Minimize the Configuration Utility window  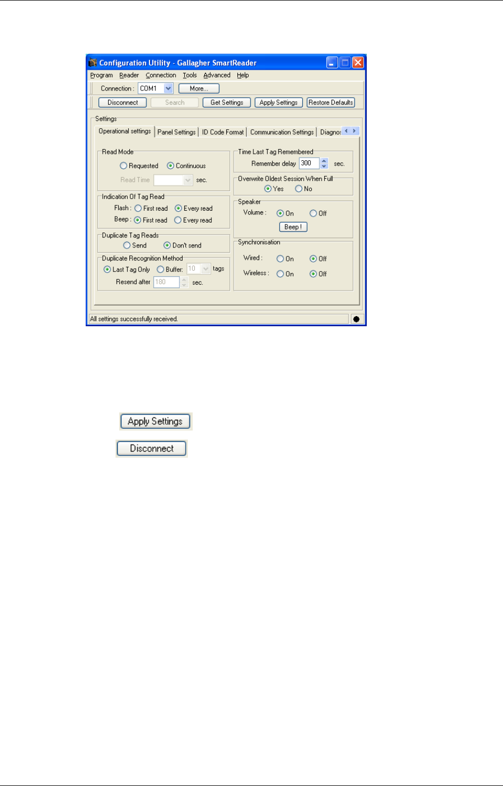point(332,63)
